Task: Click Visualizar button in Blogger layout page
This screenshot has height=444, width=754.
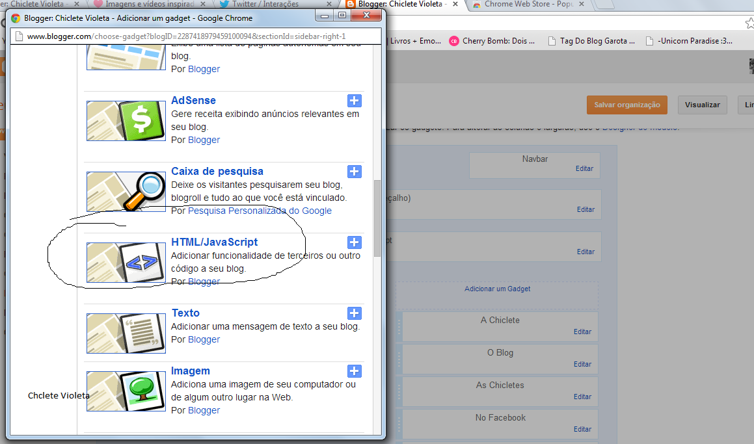Action: (703, 105)
